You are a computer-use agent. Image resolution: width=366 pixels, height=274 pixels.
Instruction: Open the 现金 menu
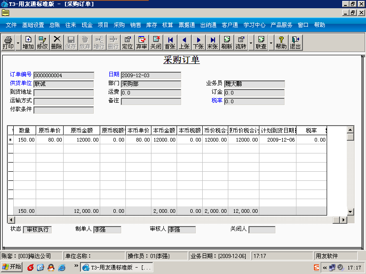click(87, 25)
